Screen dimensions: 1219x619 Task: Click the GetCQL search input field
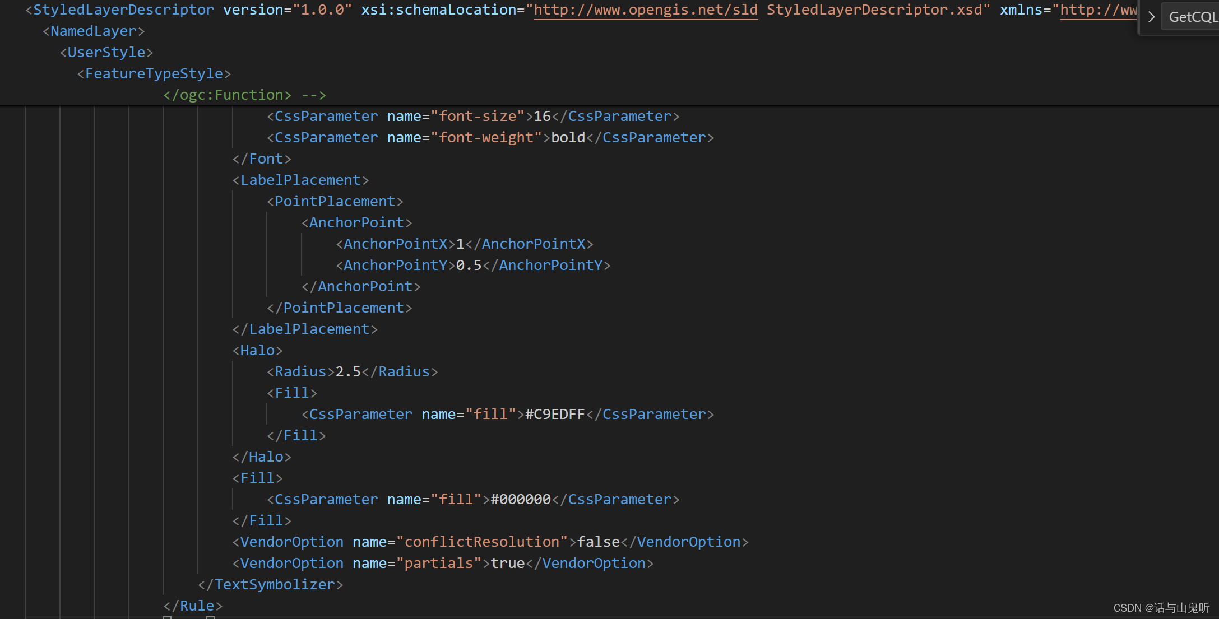1192,17
